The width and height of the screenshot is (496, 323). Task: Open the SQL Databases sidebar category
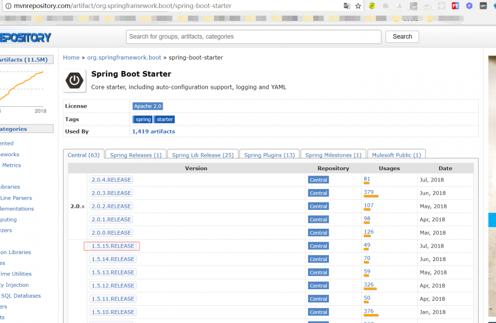click(21, 296)
